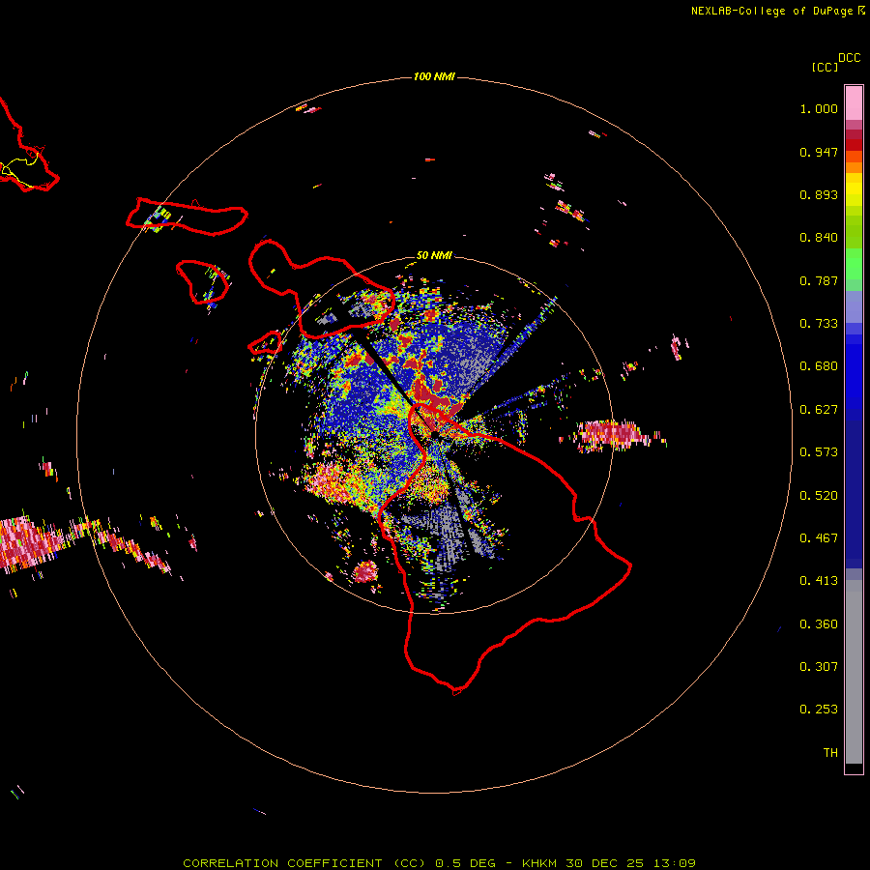Pick the orange swatch just below 0.947
The image size is (870, 870).
tap(854, 167)
